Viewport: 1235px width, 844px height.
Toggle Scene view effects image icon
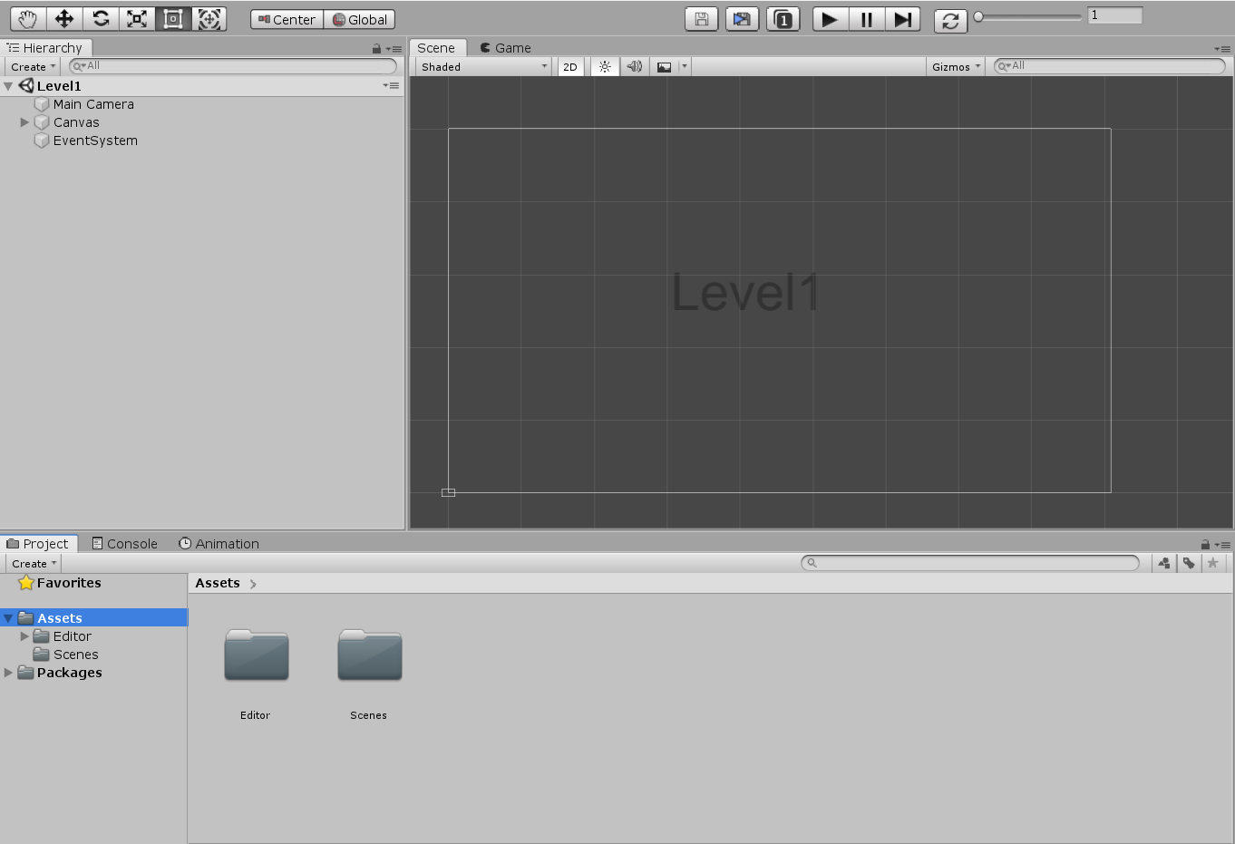click(665, 66)
